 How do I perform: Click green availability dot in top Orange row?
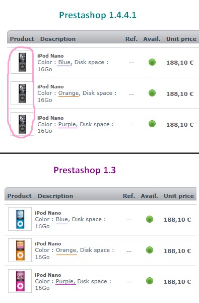[x=152, y=93]
